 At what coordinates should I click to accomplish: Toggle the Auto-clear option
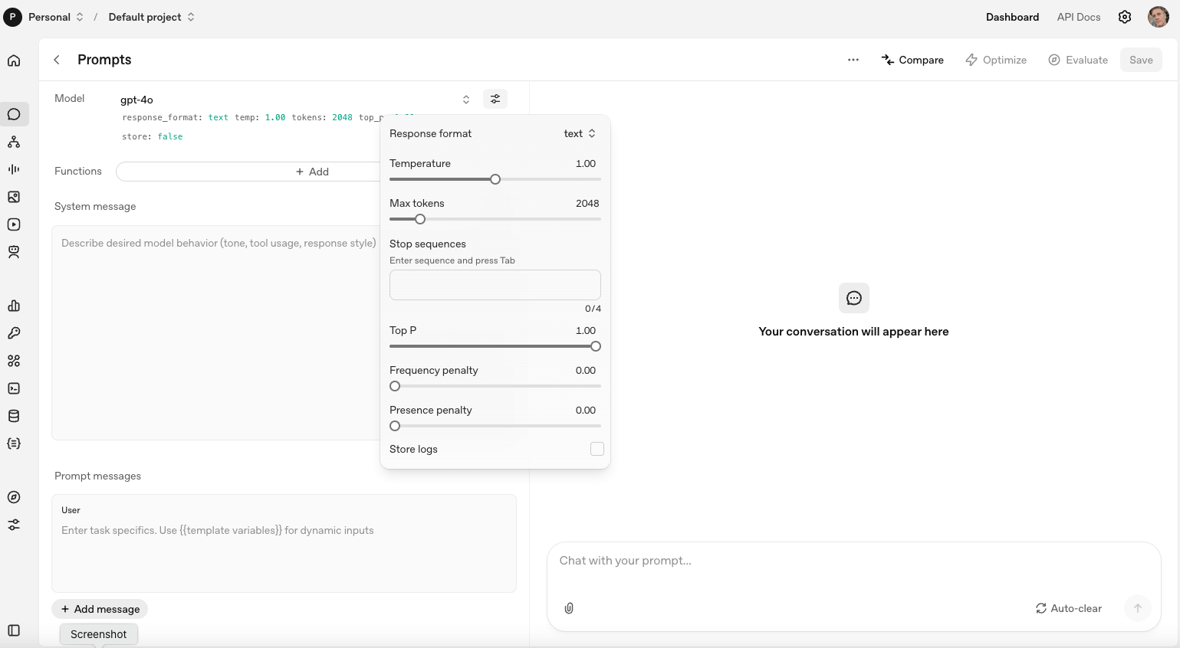(x=1068, y=608)
